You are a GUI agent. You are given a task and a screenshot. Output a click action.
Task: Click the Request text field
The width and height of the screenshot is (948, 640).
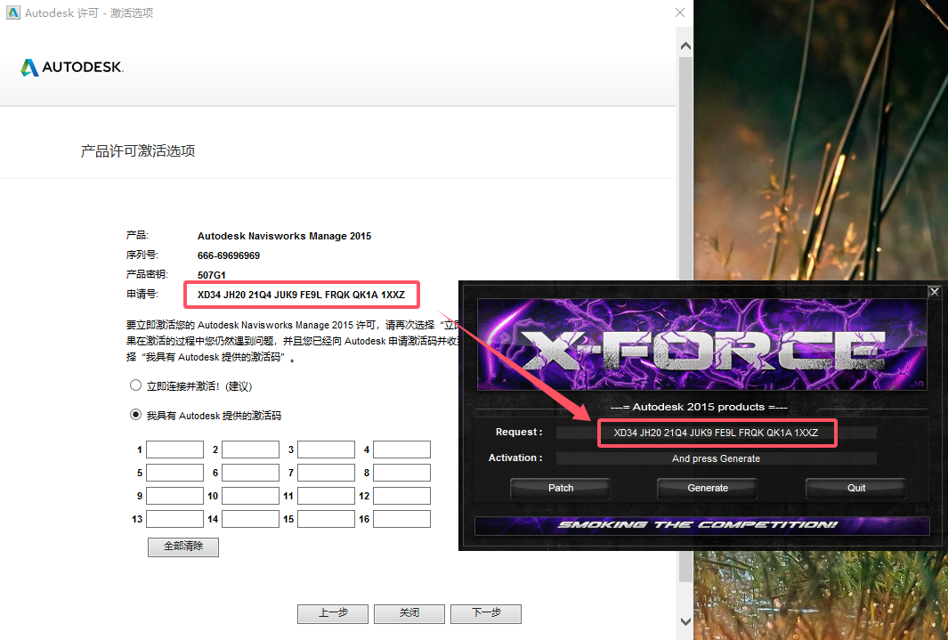pyautogui.click(x=716, y=433)
